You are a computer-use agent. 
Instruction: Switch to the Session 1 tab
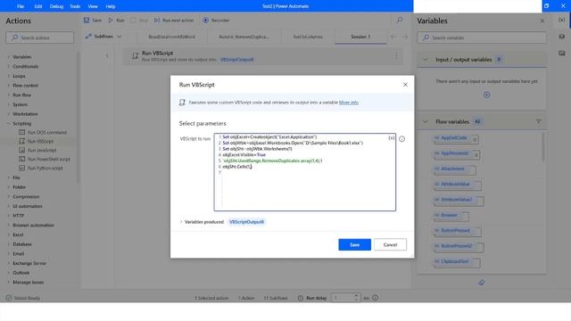pos(360,37)
